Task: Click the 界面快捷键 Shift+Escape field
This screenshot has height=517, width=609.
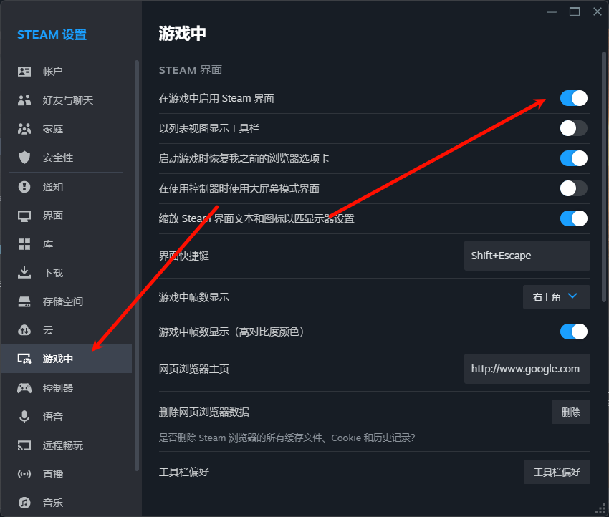Action: pyautogui.click(x=527, y=256)
